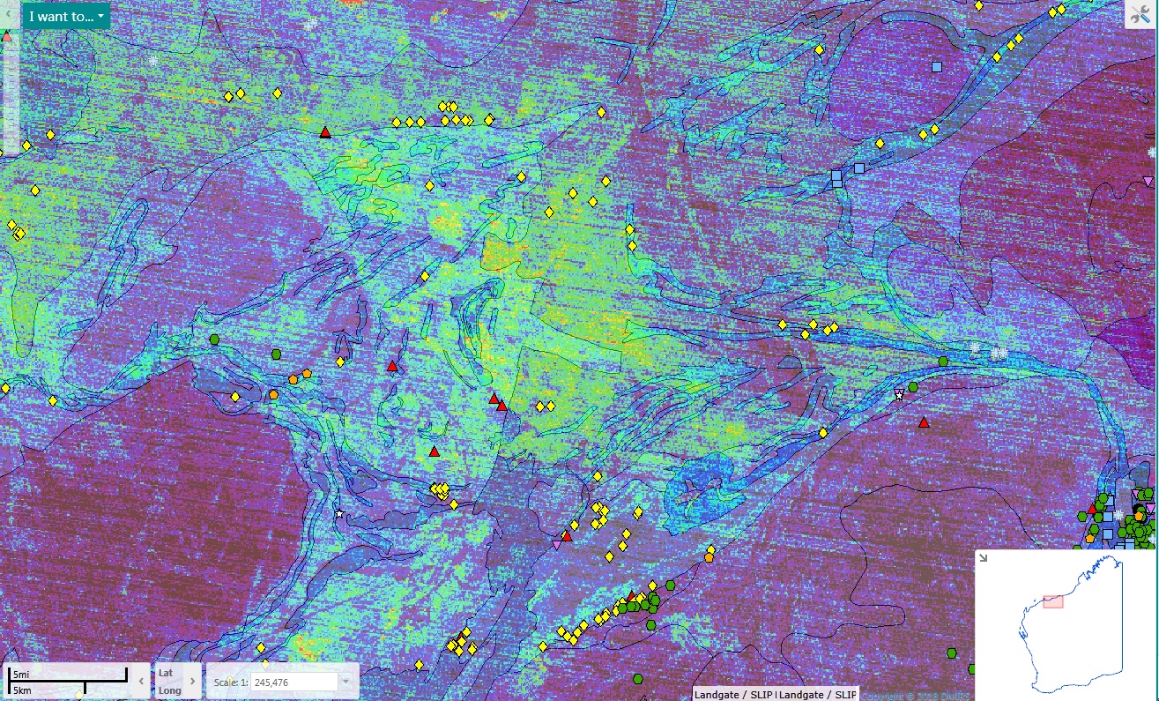1159x701 pixels.
Task: Select the orange pentagon below a yellow diamond, southeast
Action: 710,556
